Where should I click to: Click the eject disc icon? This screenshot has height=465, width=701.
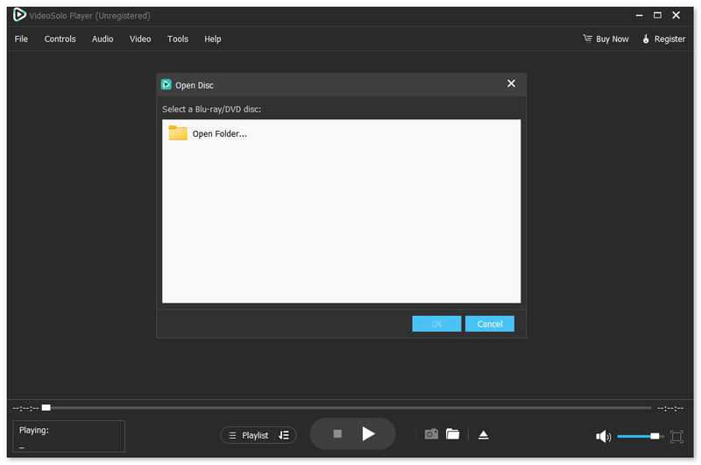click(x=483, y=435)
